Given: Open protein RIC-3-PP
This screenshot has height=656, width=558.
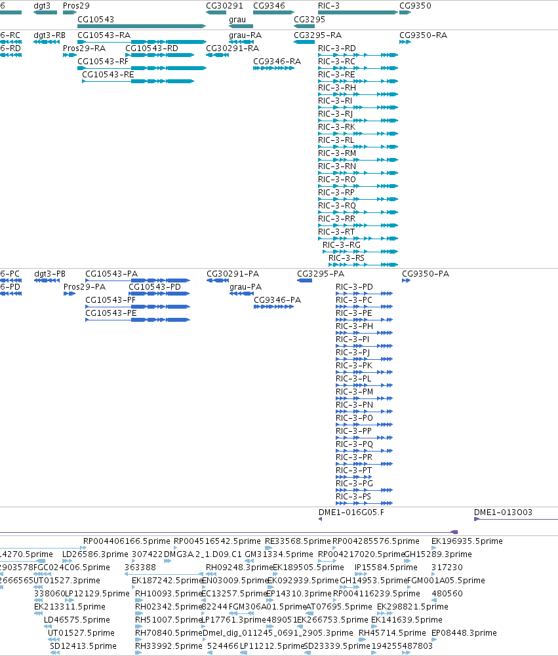Looking at the screenshot, I should (364, 438).
